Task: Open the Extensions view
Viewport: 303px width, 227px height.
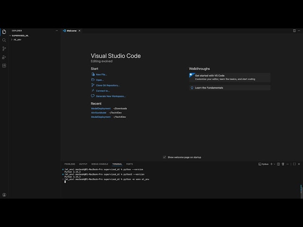Action: (x=4, y=66)
